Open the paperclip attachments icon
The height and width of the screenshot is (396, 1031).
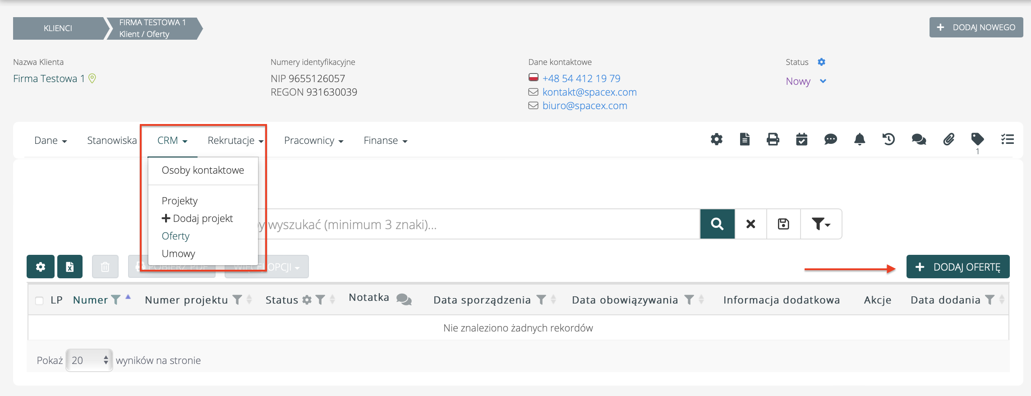(948, 139)
